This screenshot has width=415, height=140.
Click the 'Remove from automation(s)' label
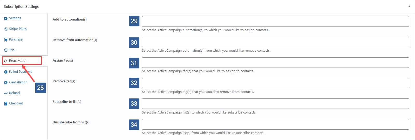(75, 40)
